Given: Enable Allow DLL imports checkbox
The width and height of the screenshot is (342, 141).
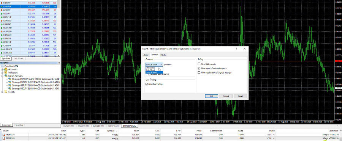Looking at the screenshot, I should (x=199, y=64).
